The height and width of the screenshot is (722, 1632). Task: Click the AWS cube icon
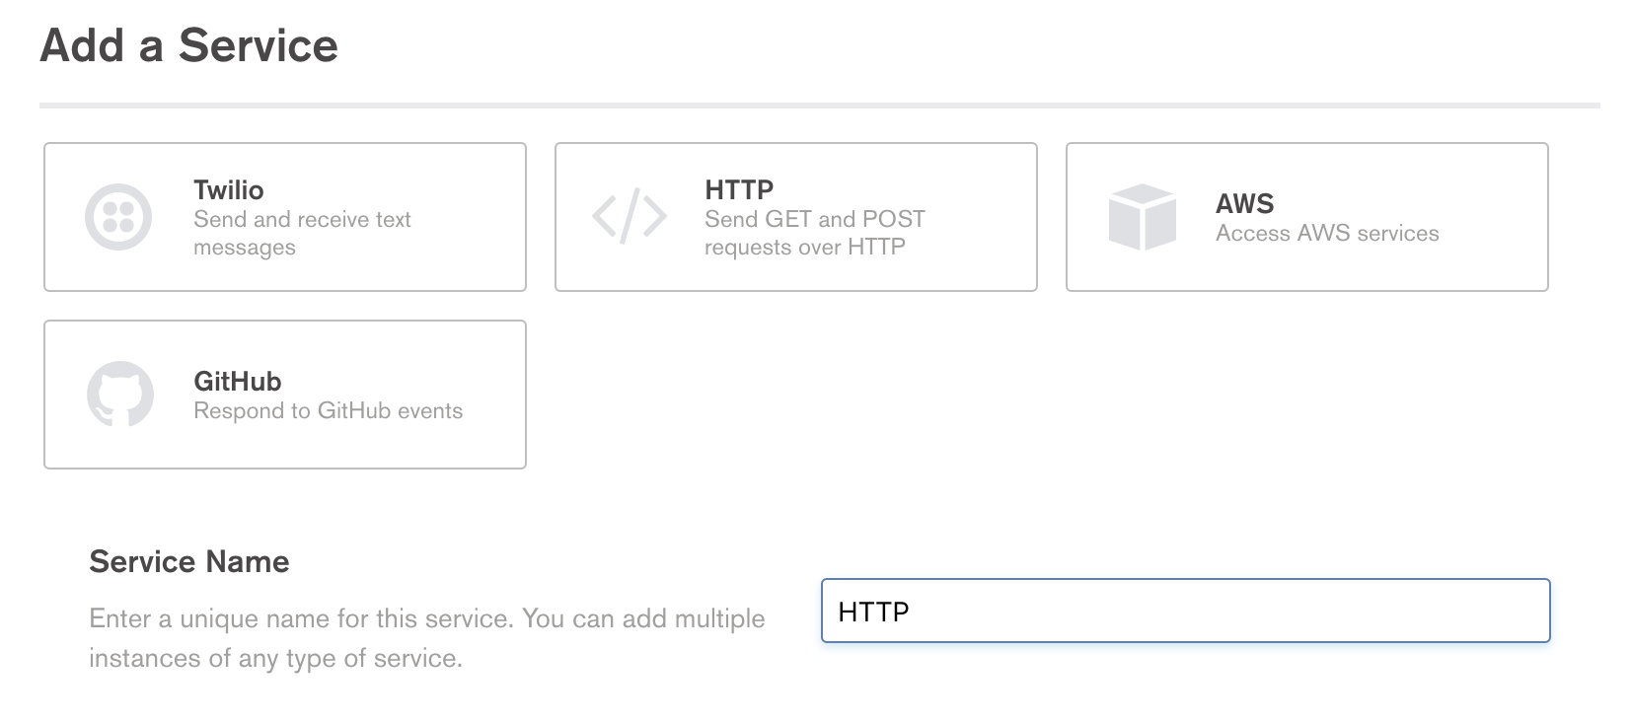click(x=1143, y=217)
